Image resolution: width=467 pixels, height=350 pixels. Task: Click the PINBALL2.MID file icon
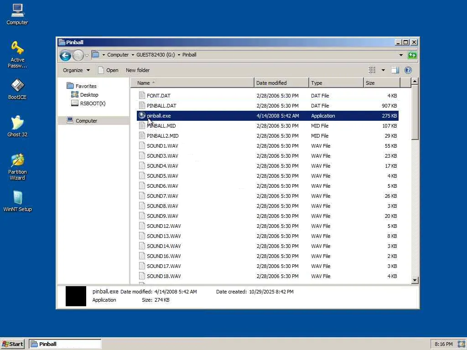(x=142, y=136)
